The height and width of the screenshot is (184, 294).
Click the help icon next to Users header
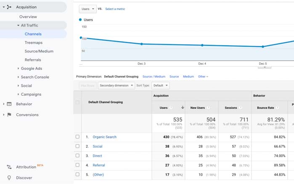pyautogui.click(x=171, y=108)
